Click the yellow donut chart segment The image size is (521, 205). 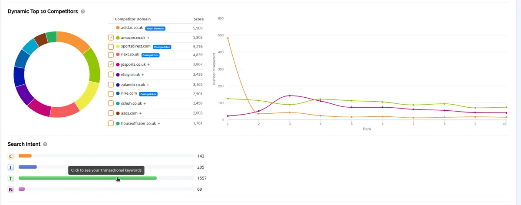[x=88, y=96]
